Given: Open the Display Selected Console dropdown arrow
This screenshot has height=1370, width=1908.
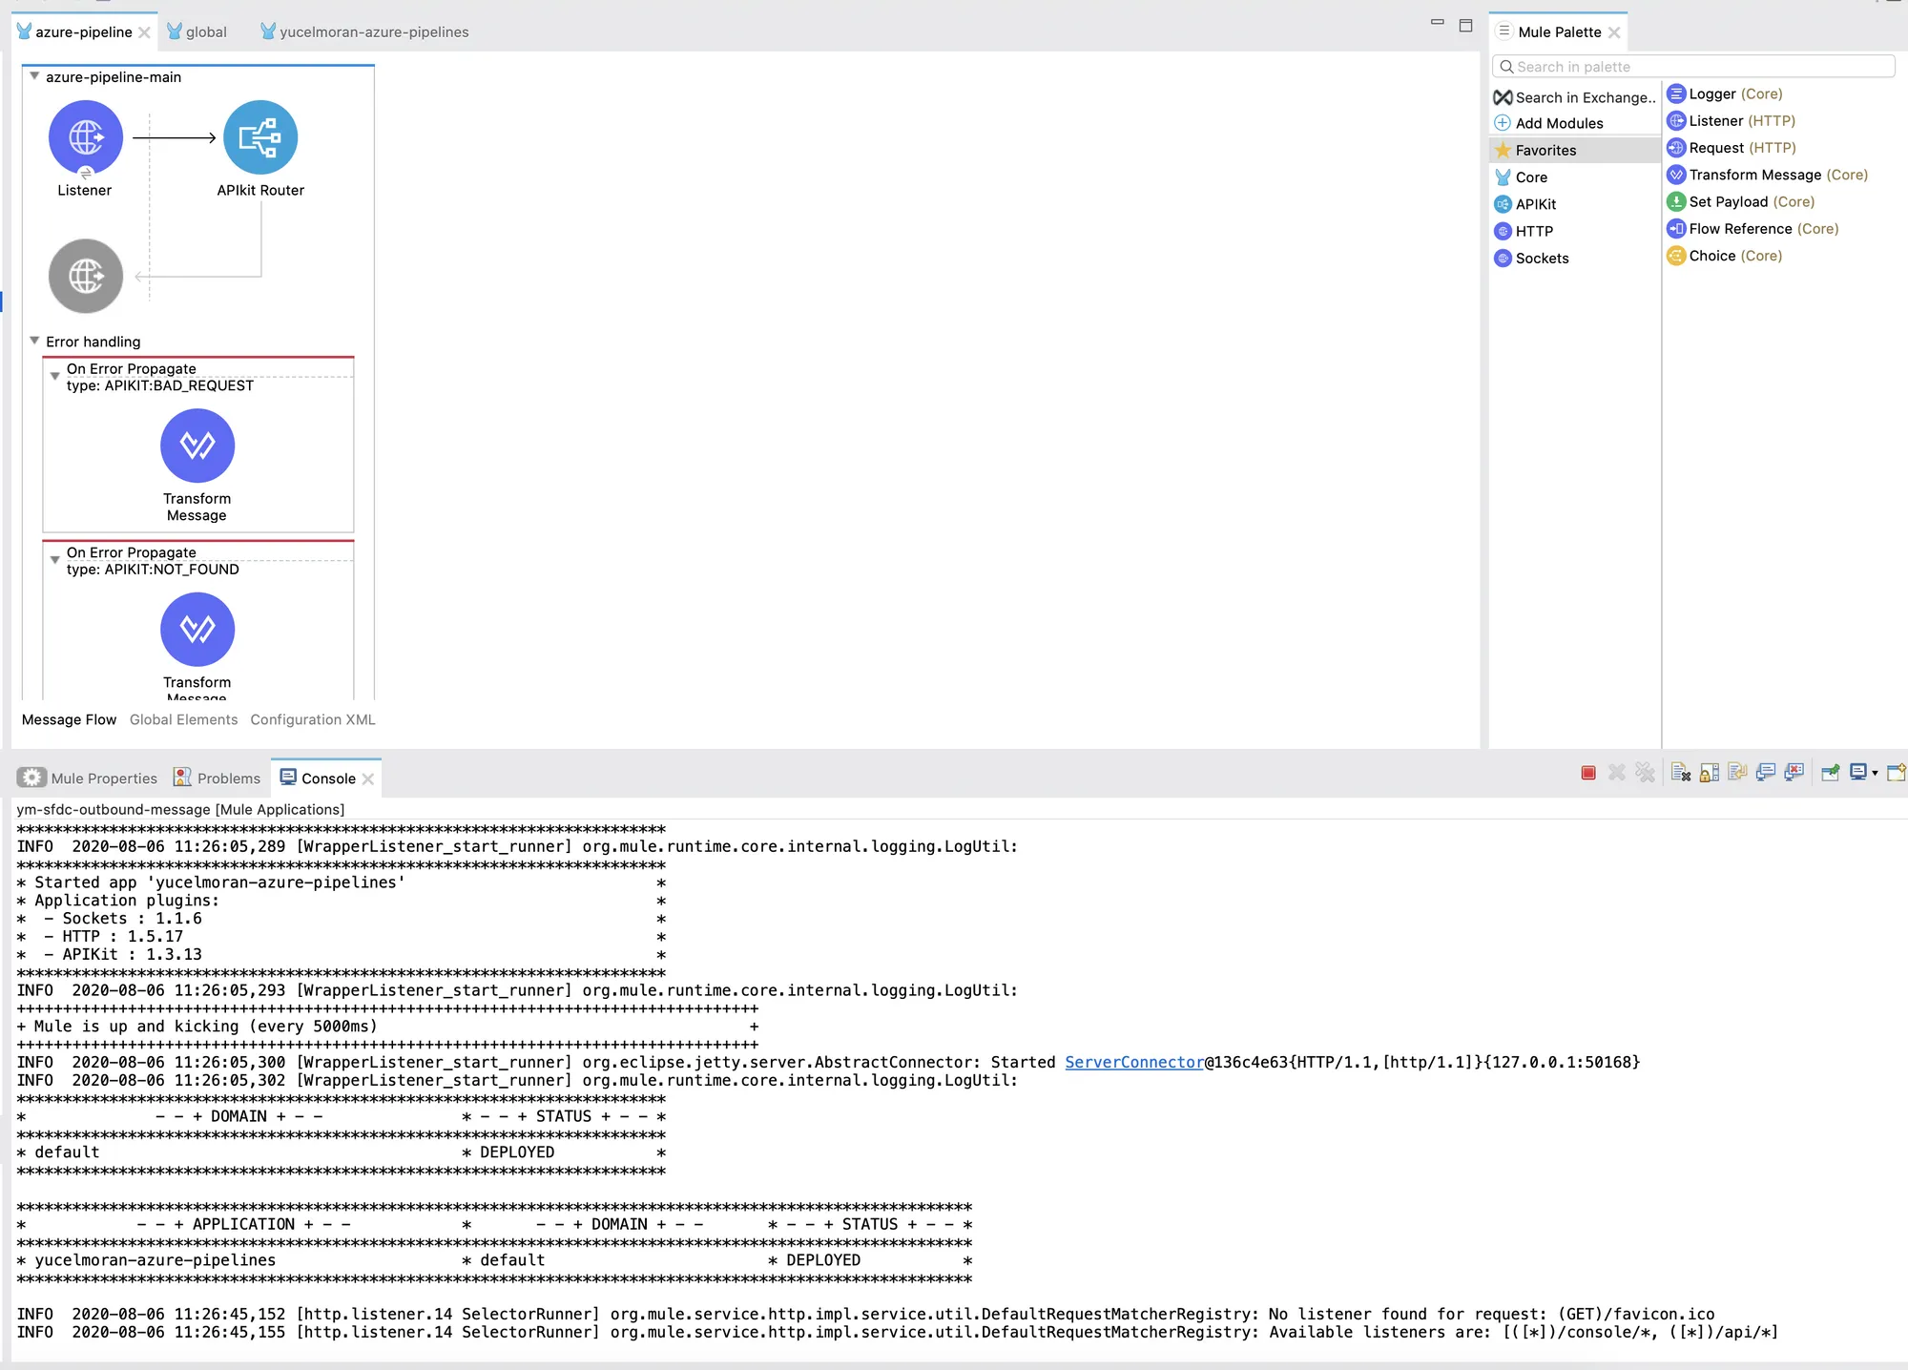Looking at the screenshot, I should tap(1876, 774).
